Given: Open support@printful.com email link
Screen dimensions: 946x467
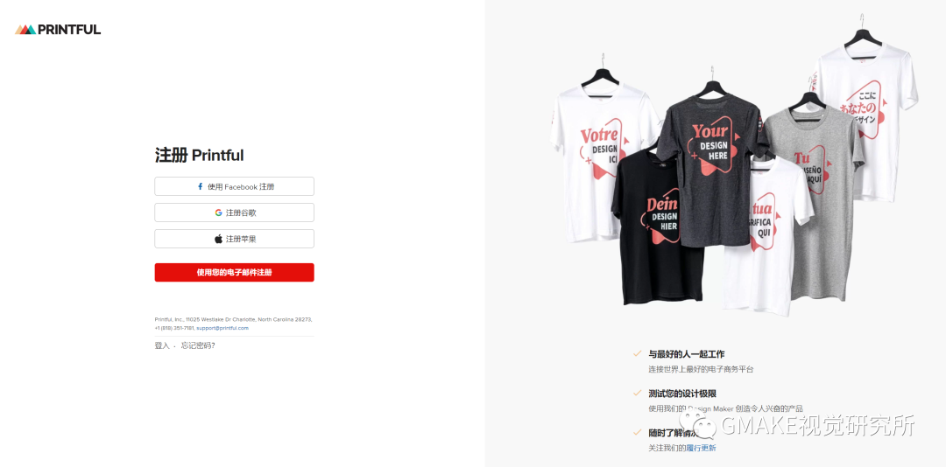Looking at the screenshot, I should tap(222, 328).
